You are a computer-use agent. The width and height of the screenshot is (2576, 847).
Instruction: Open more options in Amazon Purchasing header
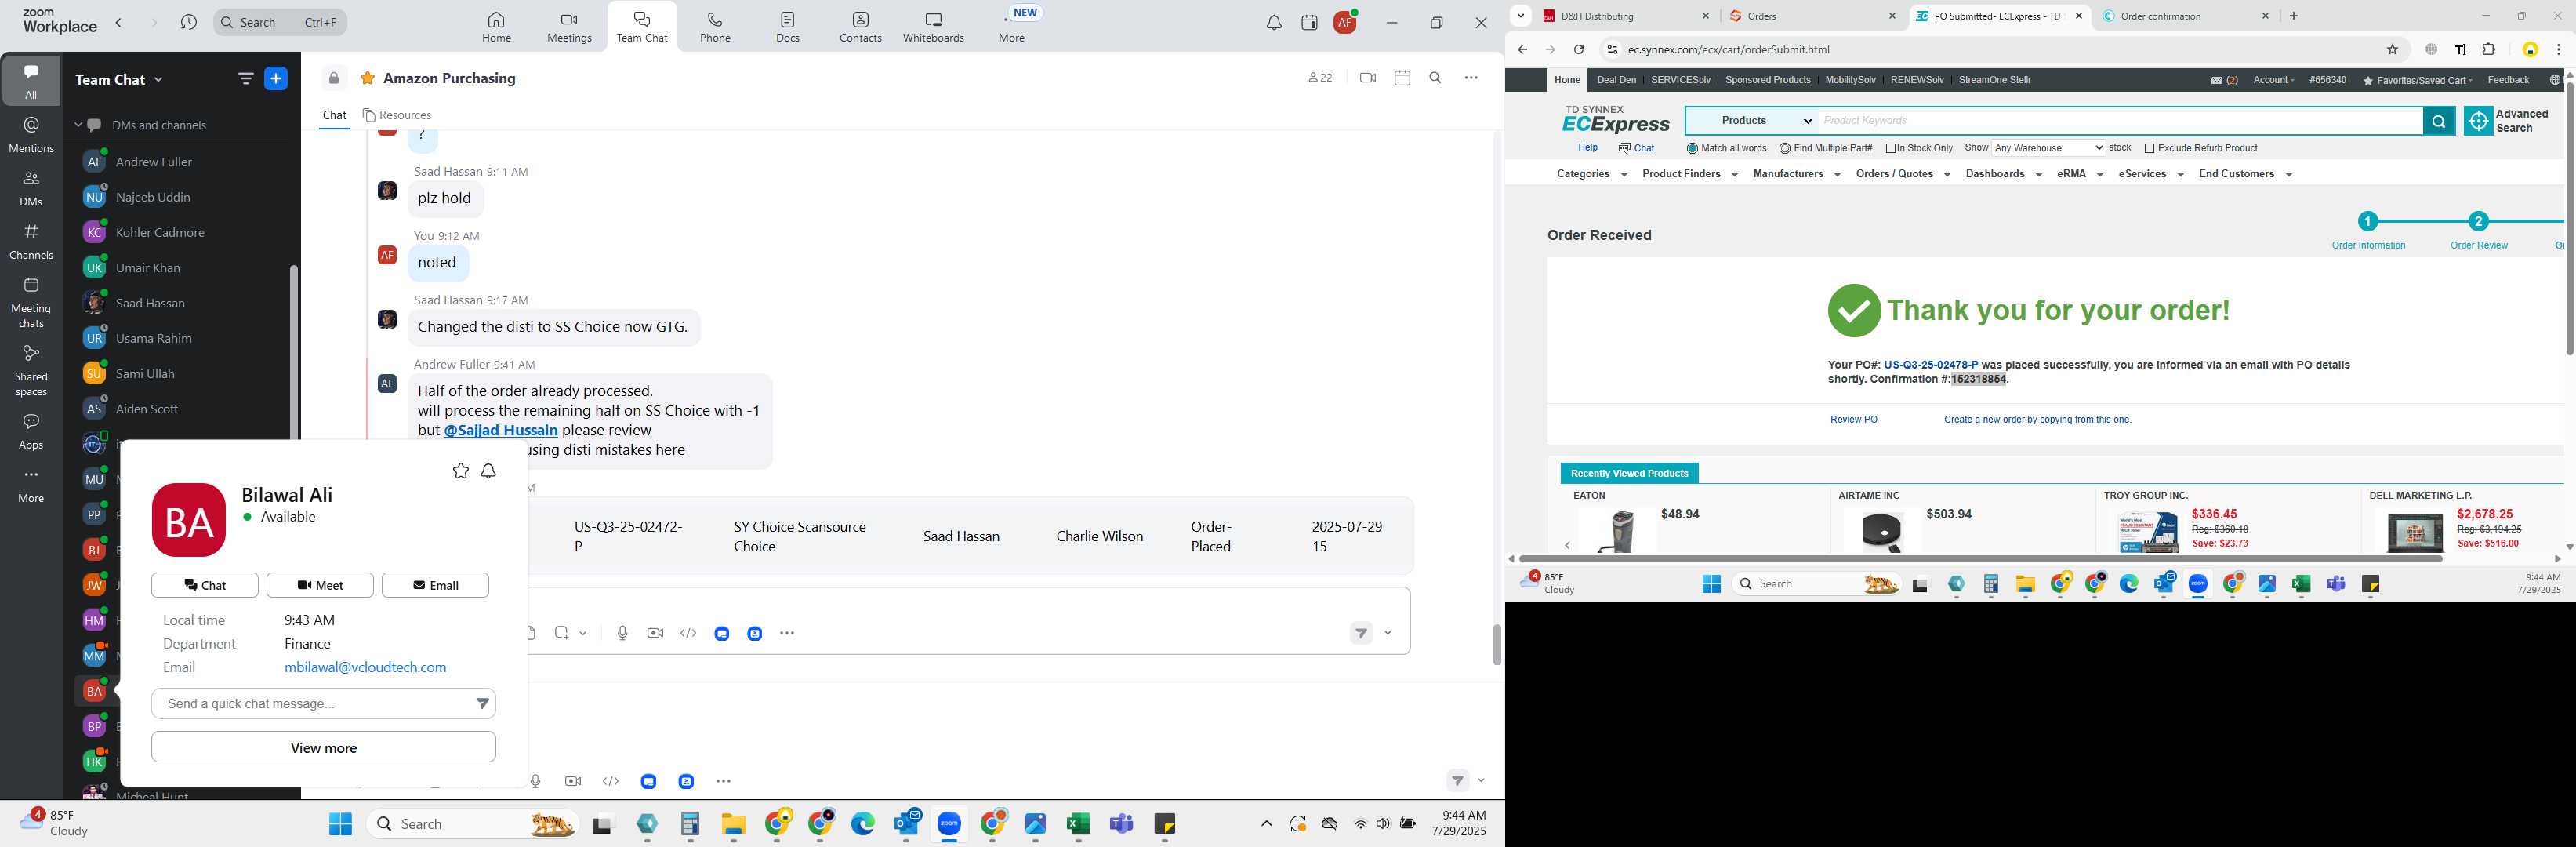click(1471, 78)
